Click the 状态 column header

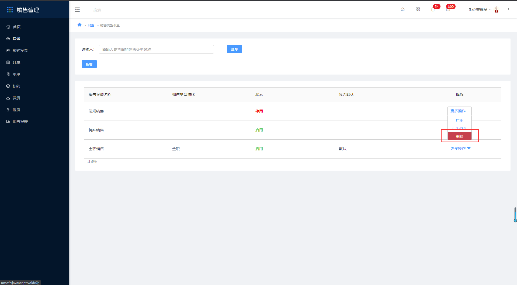(259, 95)
